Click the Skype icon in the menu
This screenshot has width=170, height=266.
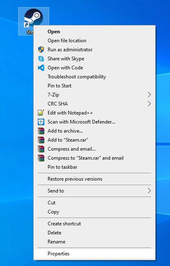41,59
